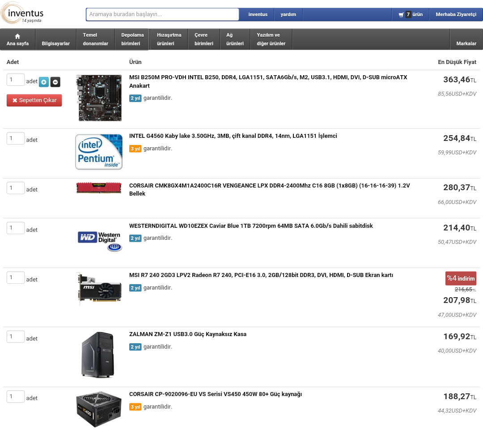Click struck-through price 216,65 TL

[x=465, y=290]
